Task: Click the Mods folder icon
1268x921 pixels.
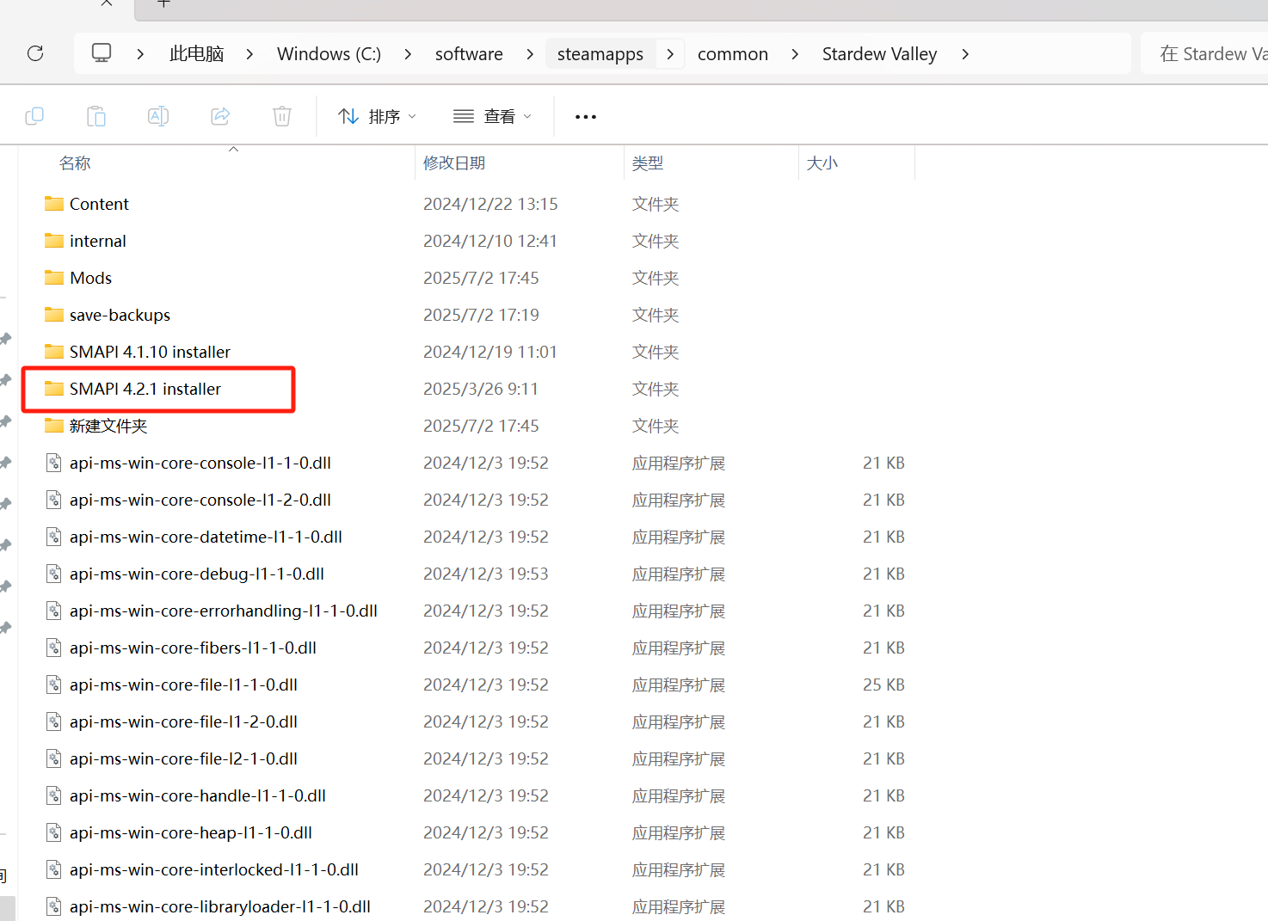Action: click(x=54, y=278)
